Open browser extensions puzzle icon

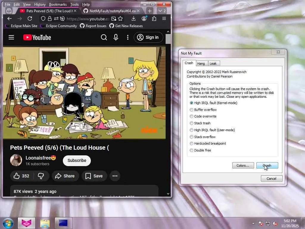coord(154,18)
